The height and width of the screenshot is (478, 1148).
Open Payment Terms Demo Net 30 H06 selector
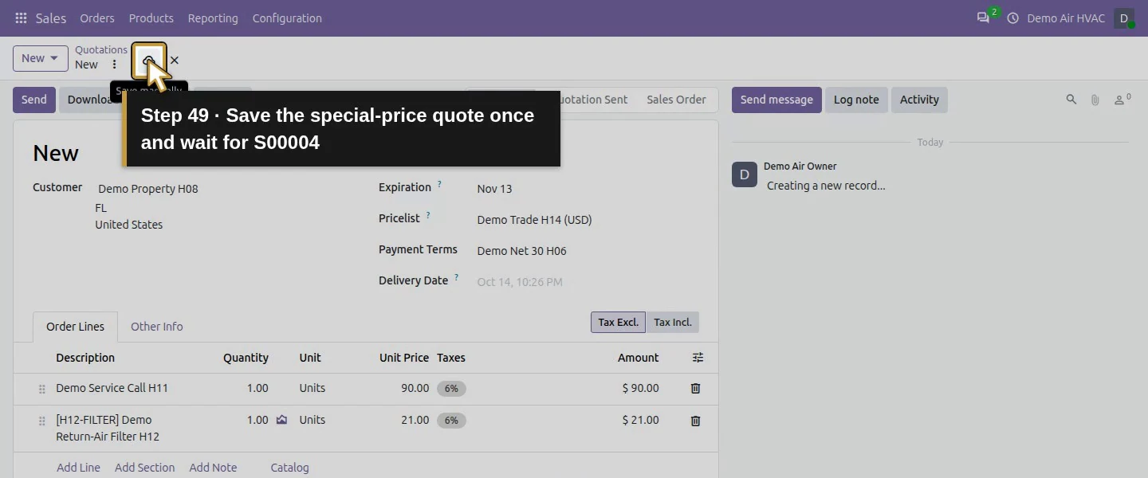[588, 251]
